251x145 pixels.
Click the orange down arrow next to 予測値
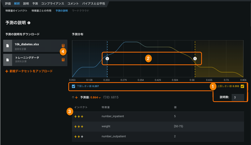click(x=77, y=98)
